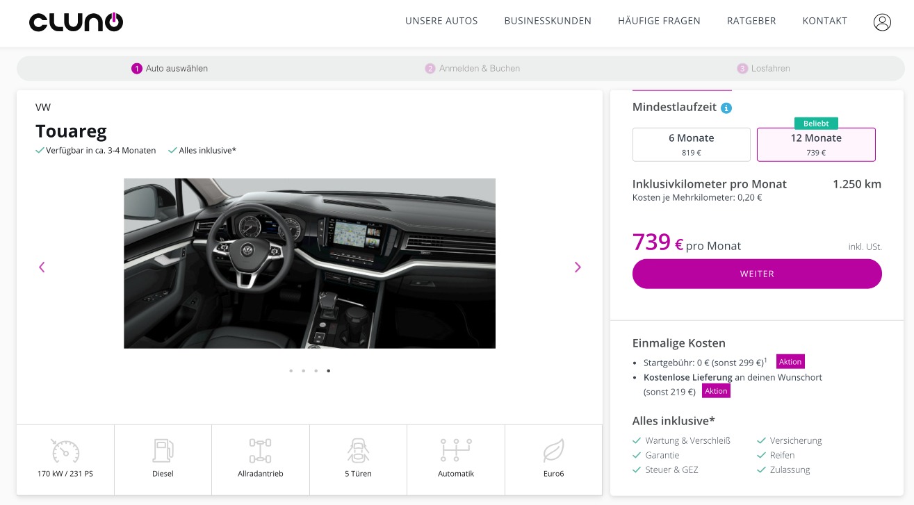
Task: Jump to first image carousel dot
Action: tap(291, 371)
